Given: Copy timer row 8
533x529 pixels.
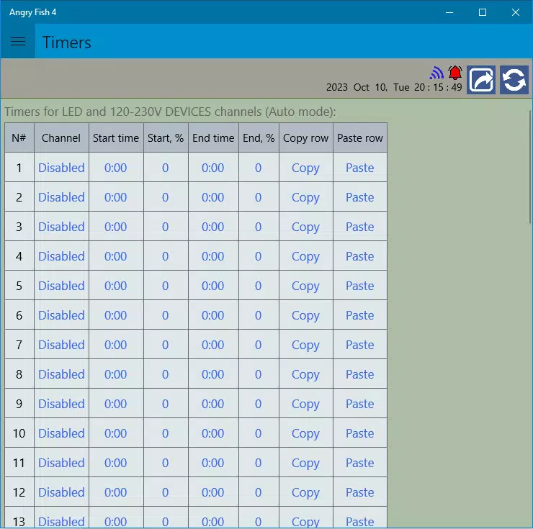Looking at the screenshot, I should click(x=305, y=375).
